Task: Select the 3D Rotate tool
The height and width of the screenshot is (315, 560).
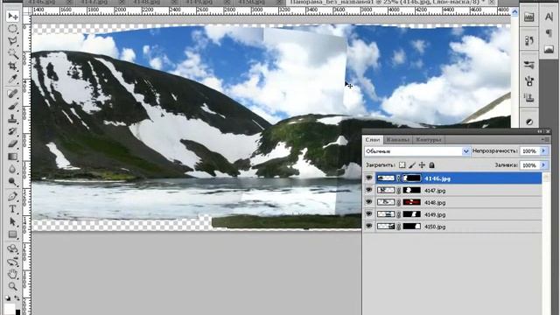Action: pyautogui.click(x=12, y=248)
